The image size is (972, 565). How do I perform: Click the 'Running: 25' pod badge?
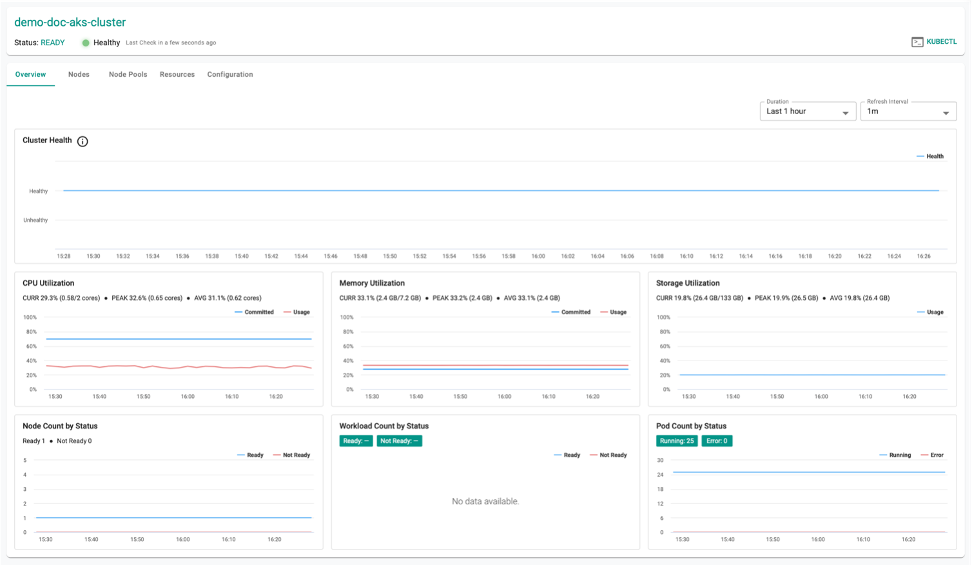(x=677, y=441)
